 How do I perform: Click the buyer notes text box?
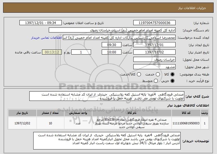click(x=107, y=141)
